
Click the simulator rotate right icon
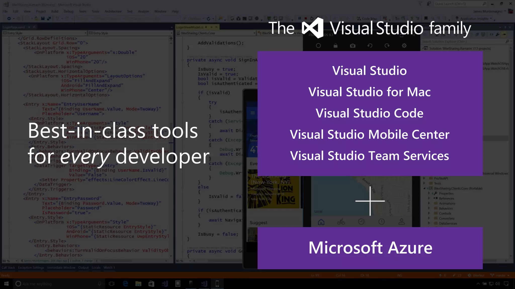click(x=387, y=46)
